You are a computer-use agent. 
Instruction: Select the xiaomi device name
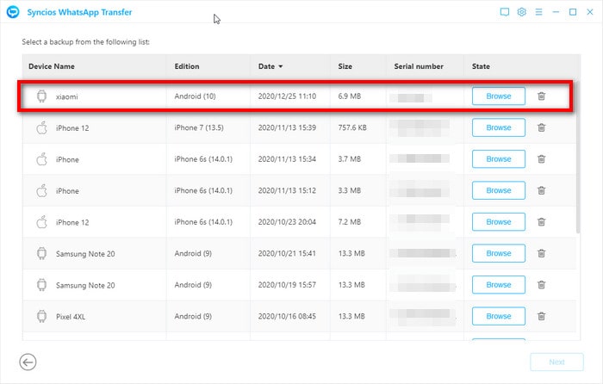coord(67,96)
